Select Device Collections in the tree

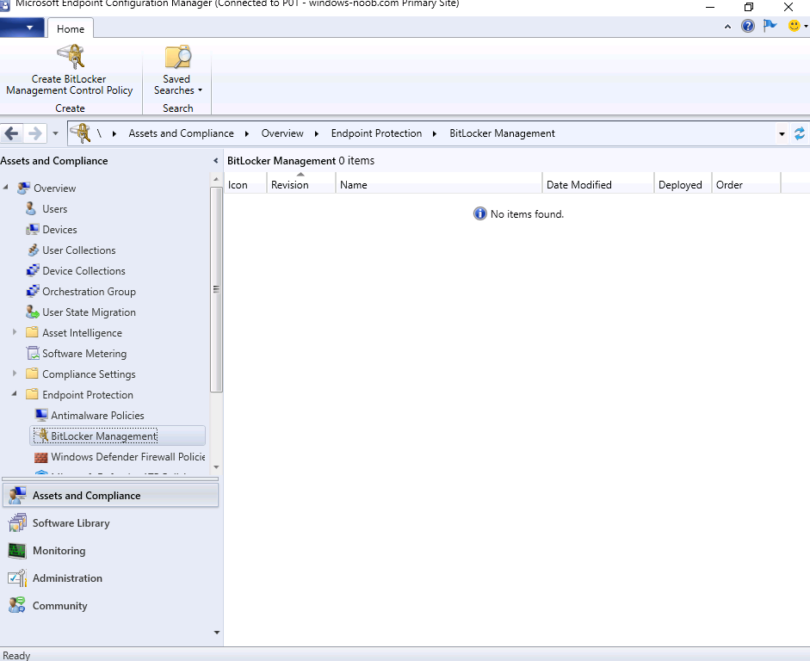coord(83,270)
